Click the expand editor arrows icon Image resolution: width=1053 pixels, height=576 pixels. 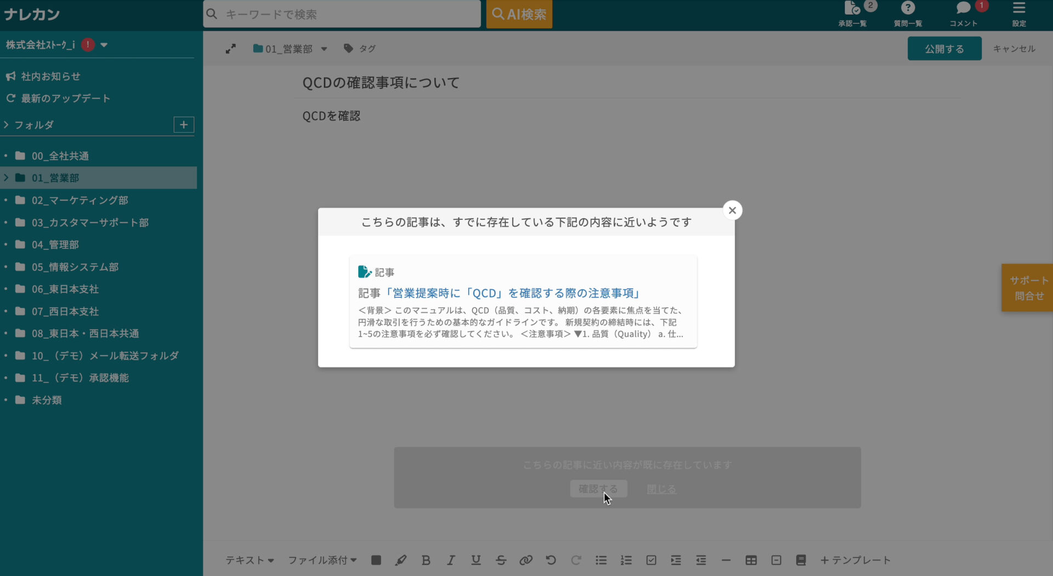tap(231, 48)
